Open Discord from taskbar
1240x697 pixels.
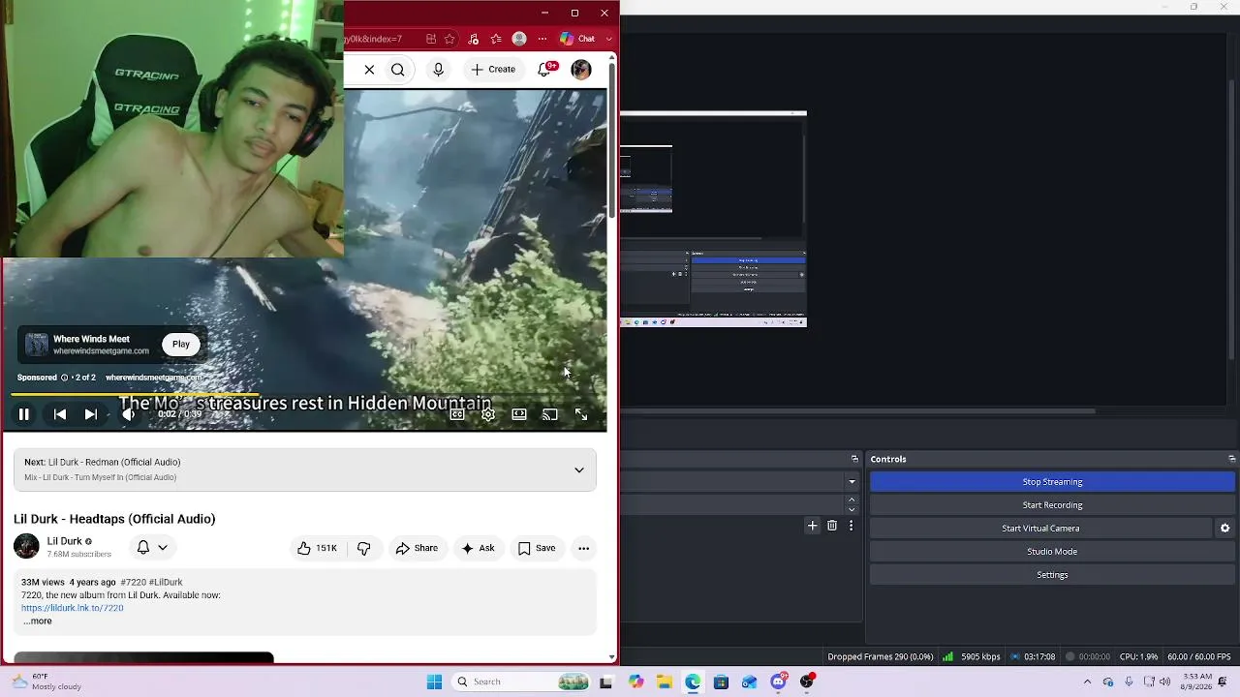click(x=779, y=682)
